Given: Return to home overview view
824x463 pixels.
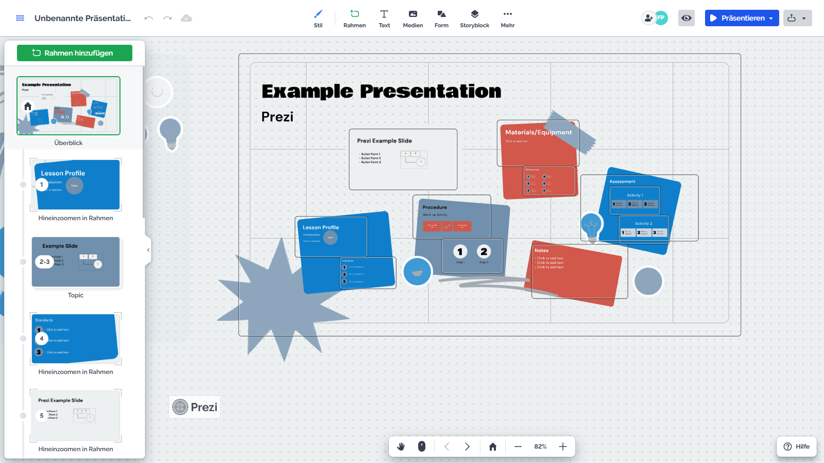Looking at the screenshot, I should pyautogui.click(x=493, y=447).
